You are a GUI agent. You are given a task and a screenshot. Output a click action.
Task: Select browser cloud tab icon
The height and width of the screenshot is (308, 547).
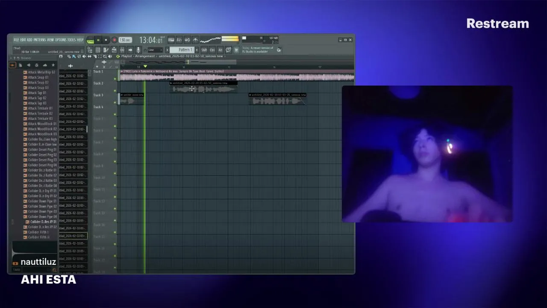[x=45, y=65]
